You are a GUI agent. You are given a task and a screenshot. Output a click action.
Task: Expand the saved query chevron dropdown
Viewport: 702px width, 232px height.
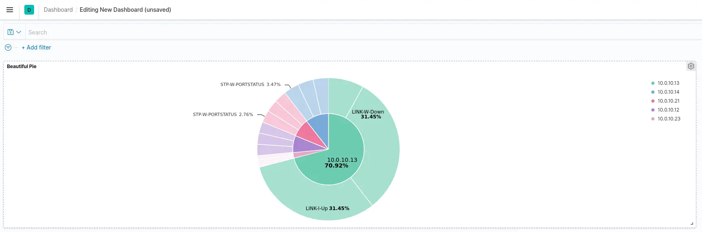click(19, 32)
